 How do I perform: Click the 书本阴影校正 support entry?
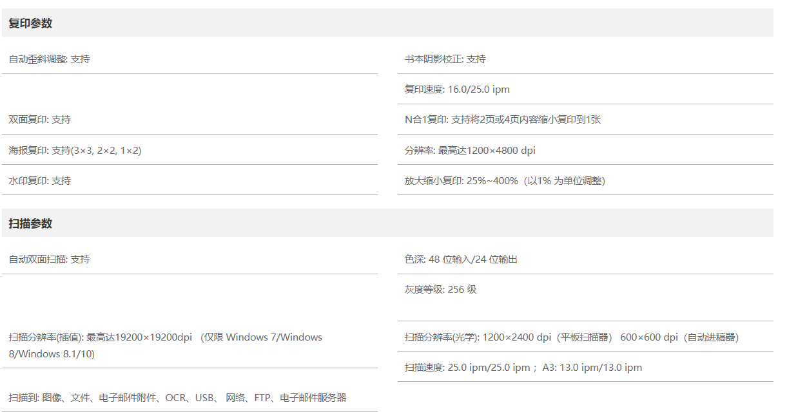[x=445, y=59]
